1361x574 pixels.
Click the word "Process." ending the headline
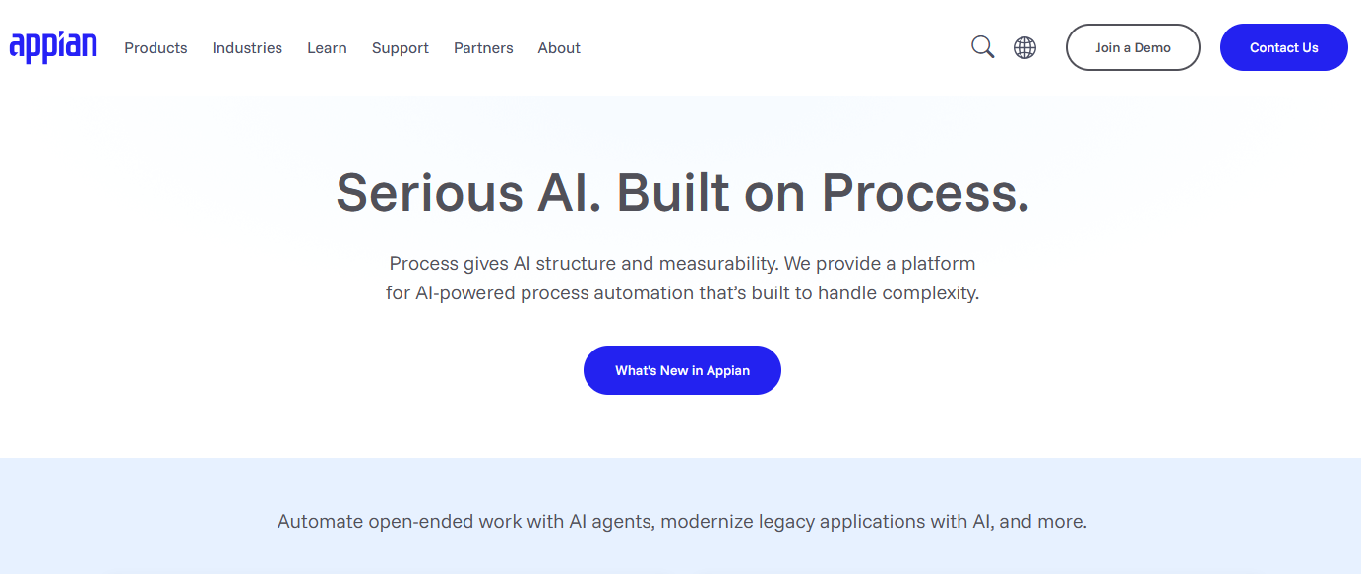coord(925,192)
